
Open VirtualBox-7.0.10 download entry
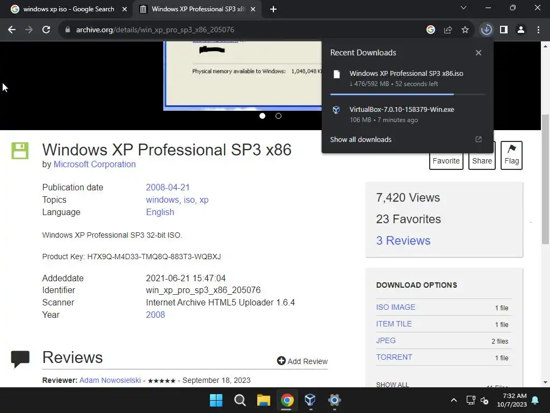(x=402, y=109)
